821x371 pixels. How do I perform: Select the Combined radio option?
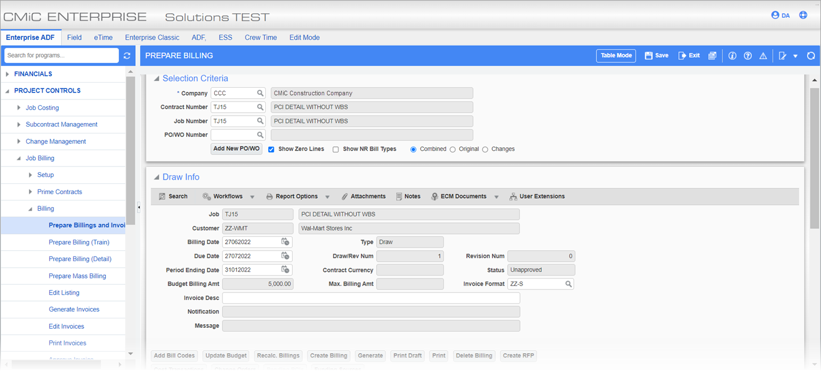tap(413, 149)
